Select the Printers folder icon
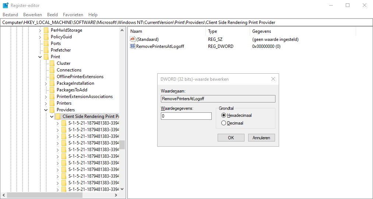This screenshot has width=373, height=199. (x=52, y=103)
